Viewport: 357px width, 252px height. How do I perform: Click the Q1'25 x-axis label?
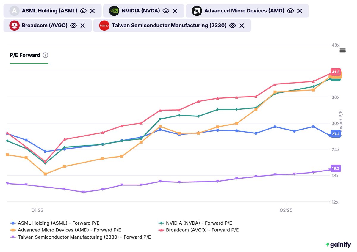[x=37, y=210]
